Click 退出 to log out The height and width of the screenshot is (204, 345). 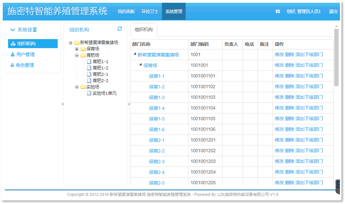click(x=333, y=12)
